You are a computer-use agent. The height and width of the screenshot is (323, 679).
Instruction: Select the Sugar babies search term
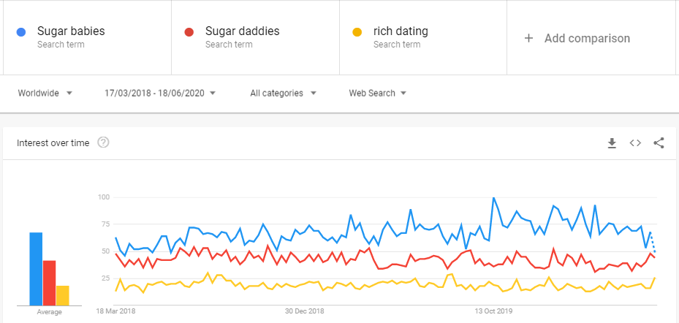point(71,31)
